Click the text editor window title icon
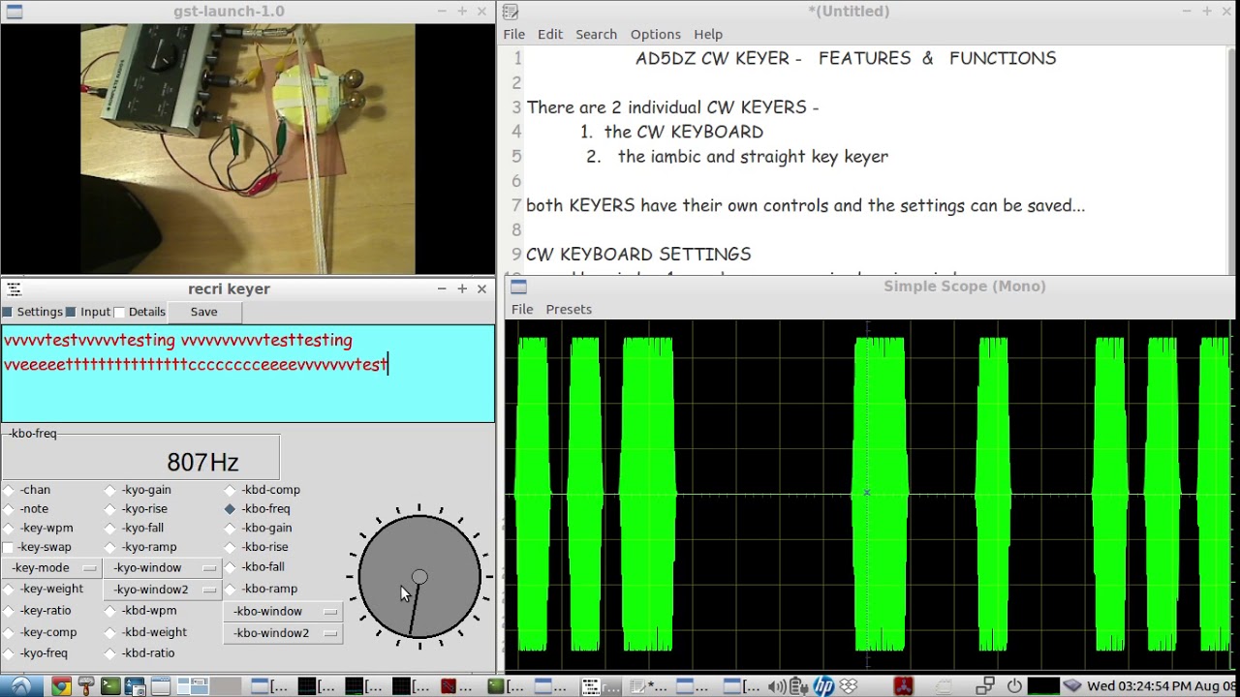 [511, 12]
